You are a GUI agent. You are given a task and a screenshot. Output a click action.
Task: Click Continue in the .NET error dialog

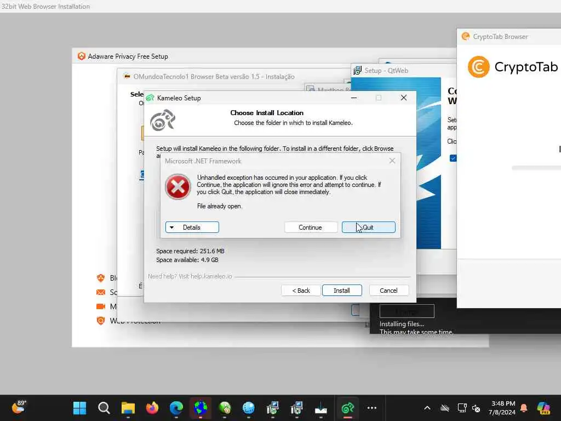pyautogui.click(x=311, y=227)
